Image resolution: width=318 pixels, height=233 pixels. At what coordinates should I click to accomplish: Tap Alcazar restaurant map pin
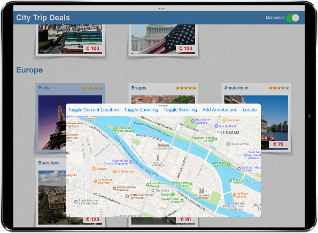coord(94,169)
